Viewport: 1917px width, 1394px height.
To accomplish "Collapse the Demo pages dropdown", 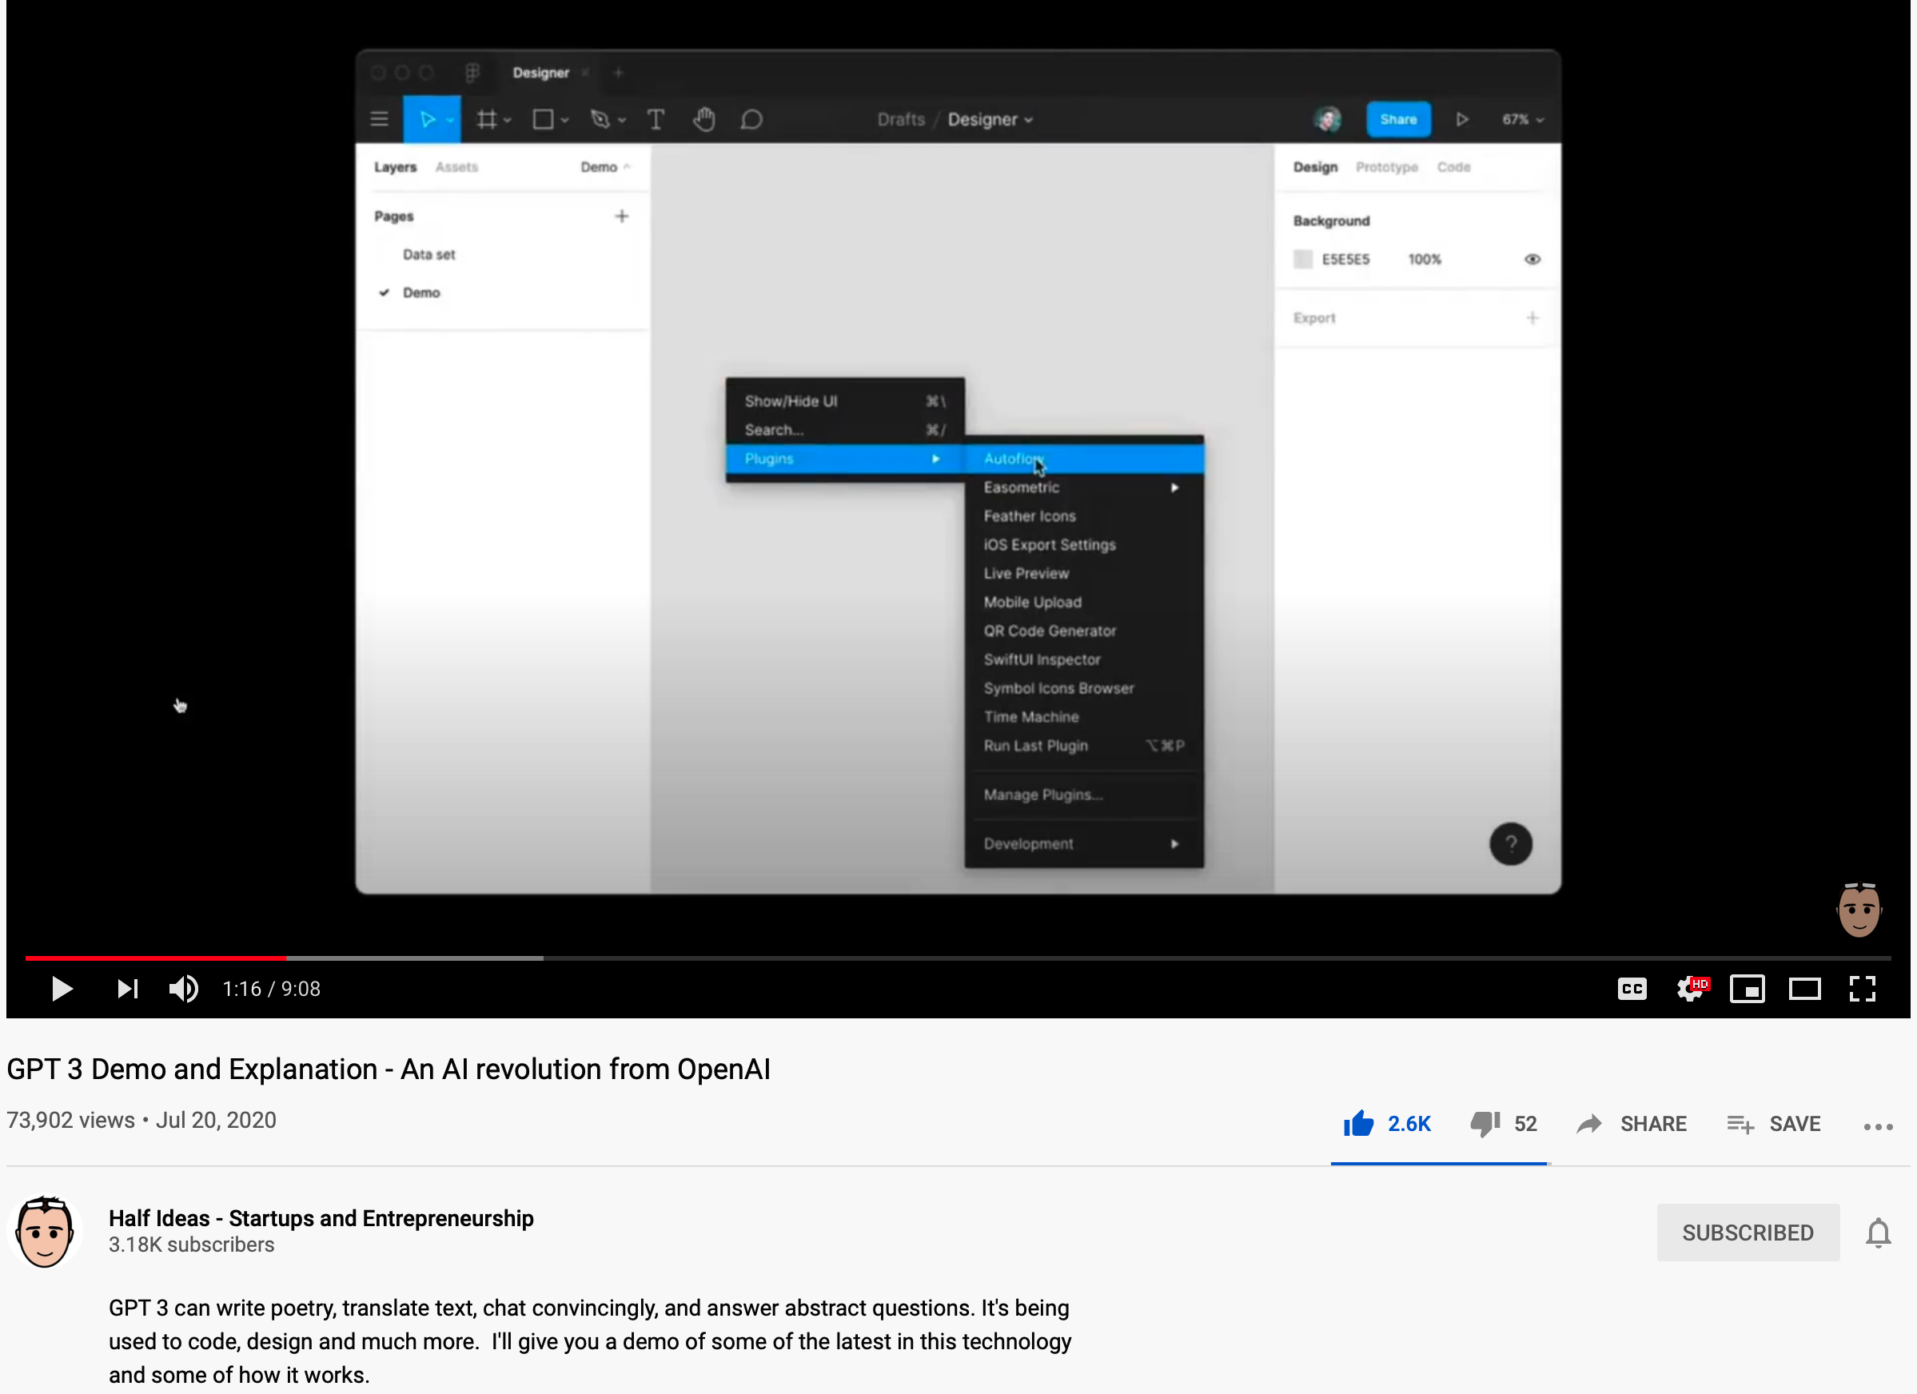I will (x=606, y=167).
